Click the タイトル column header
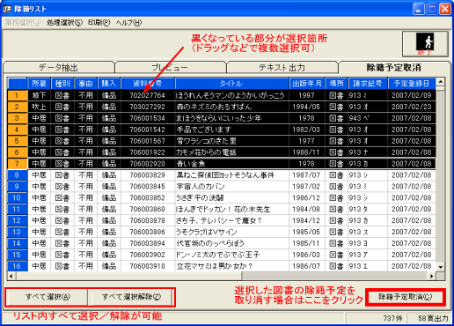This screenshot has height=326, width=454. [231, 84]
